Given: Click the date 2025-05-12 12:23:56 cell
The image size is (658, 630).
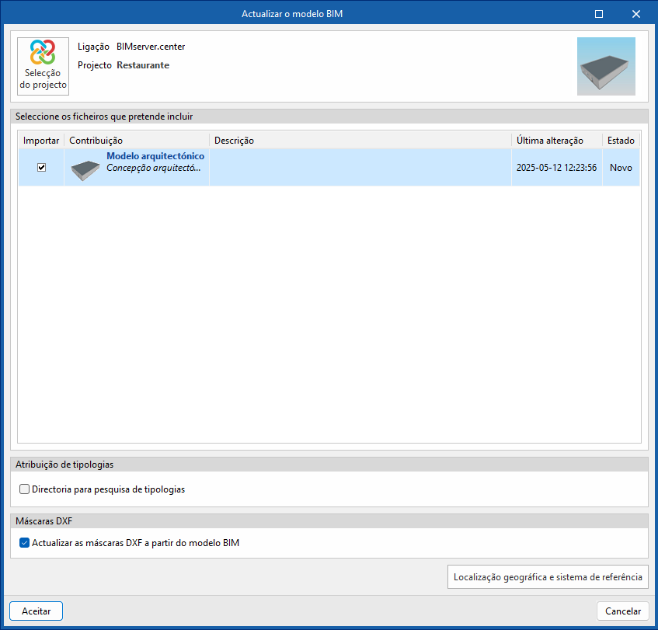Looking at the screenshot, I should [x=556, y=168].
